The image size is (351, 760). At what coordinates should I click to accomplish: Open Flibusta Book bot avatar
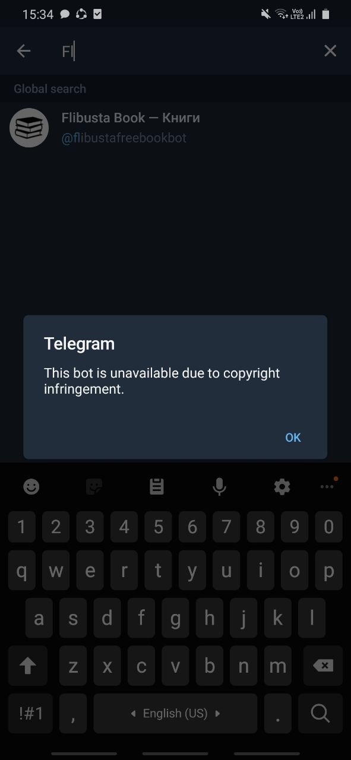tap(29, 128)
